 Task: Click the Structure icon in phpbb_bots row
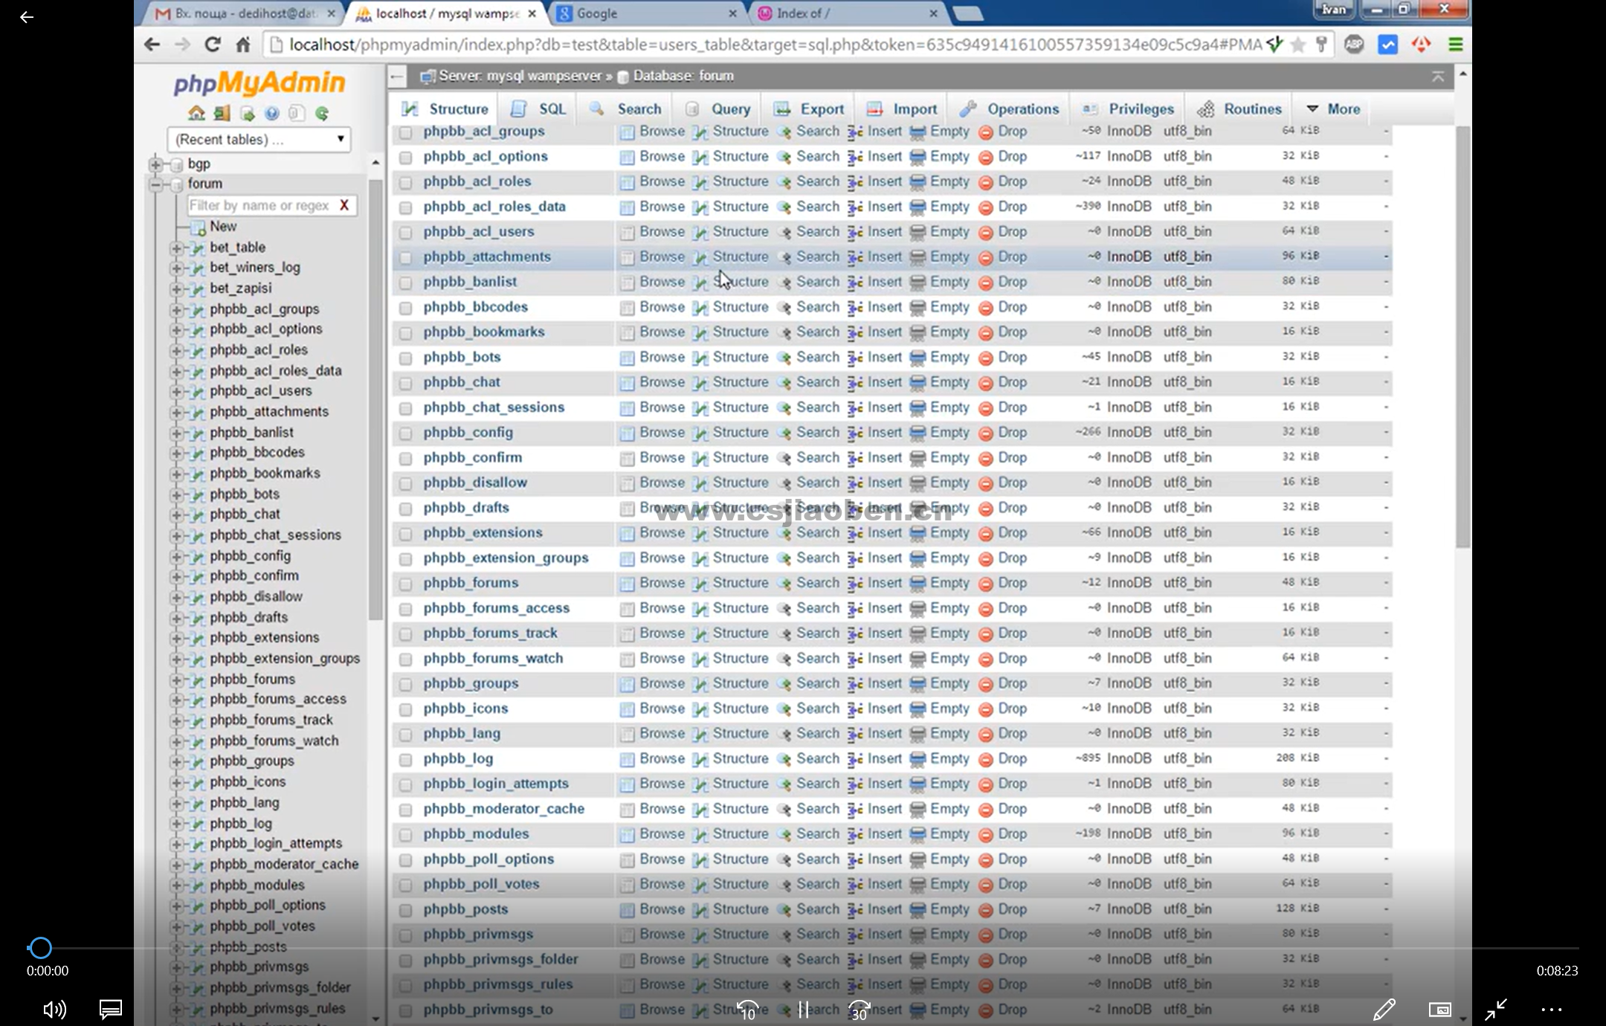tap(700, 358)
